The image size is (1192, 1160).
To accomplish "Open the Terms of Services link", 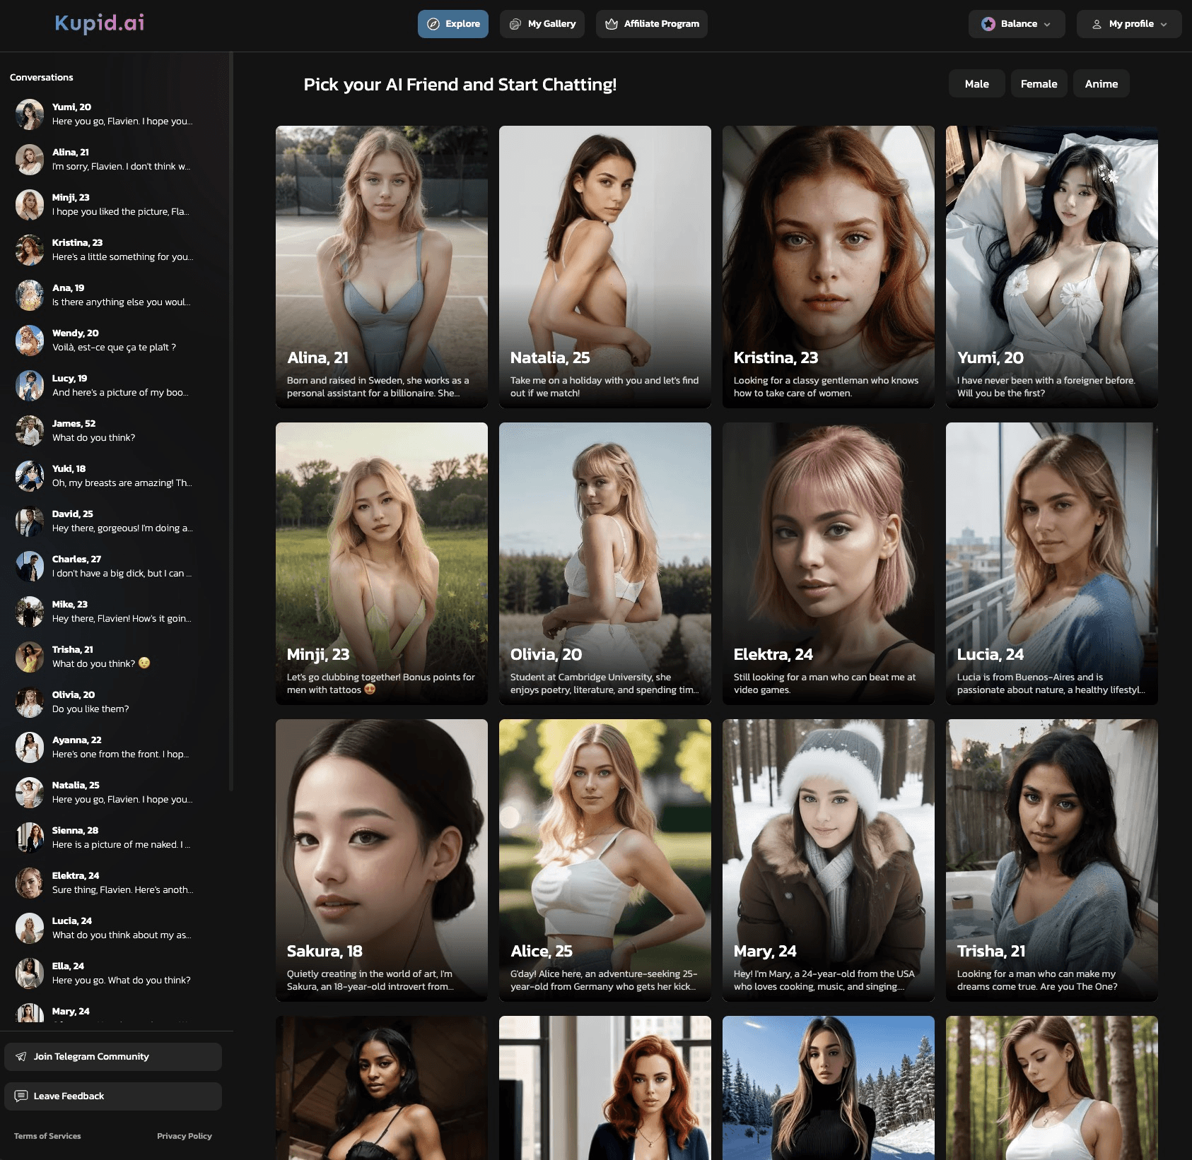I will [47, 1136].
